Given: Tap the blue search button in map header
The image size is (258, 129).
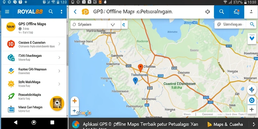Looking at the screenshot, I should point(221,12).
